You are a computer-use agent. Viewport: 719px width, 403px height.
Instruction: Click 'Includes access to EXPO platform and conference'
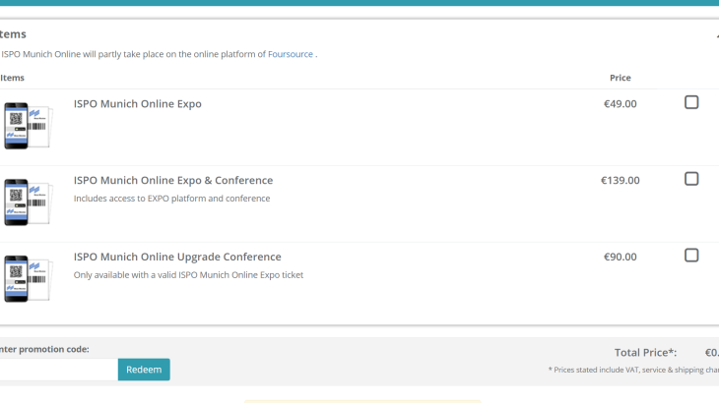(x=172, y=199)
